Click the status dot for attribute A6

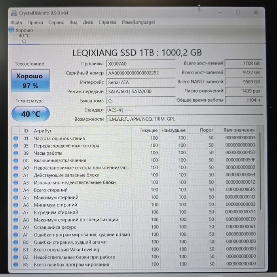tap(16, 205)
